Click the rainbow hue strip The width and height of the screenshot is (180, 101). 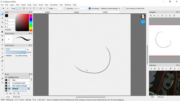coord(31,22)
